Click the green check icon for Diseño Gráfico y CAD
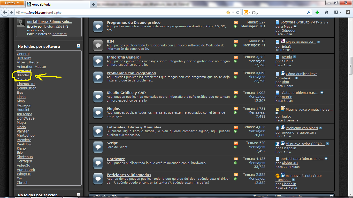 [x=235, y=97]
